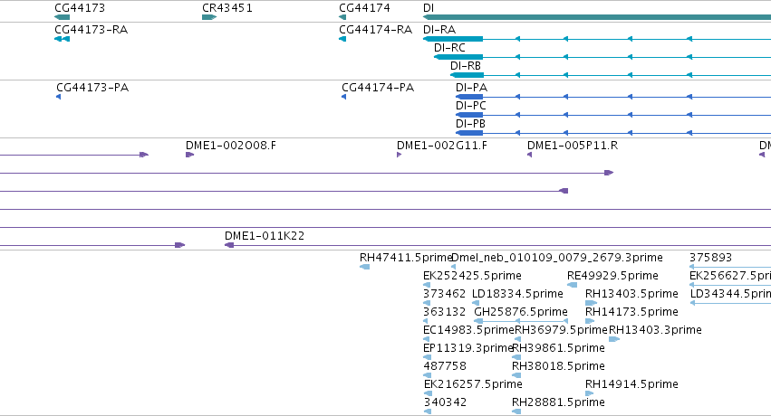Select the Dl-PC protein exon block

[x=469, y=115]
